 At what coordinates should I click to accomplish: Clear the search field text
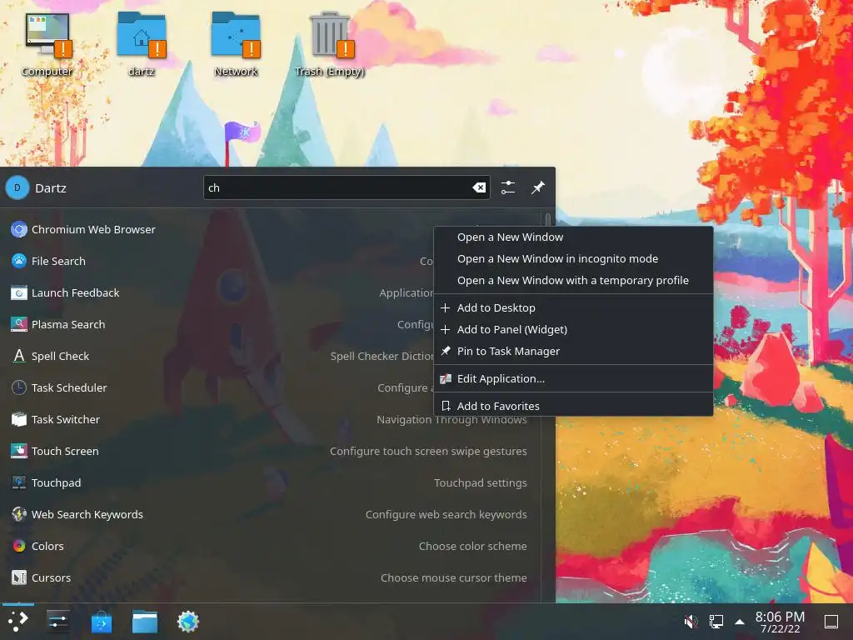pyautogui.click(x=479, y=187)
